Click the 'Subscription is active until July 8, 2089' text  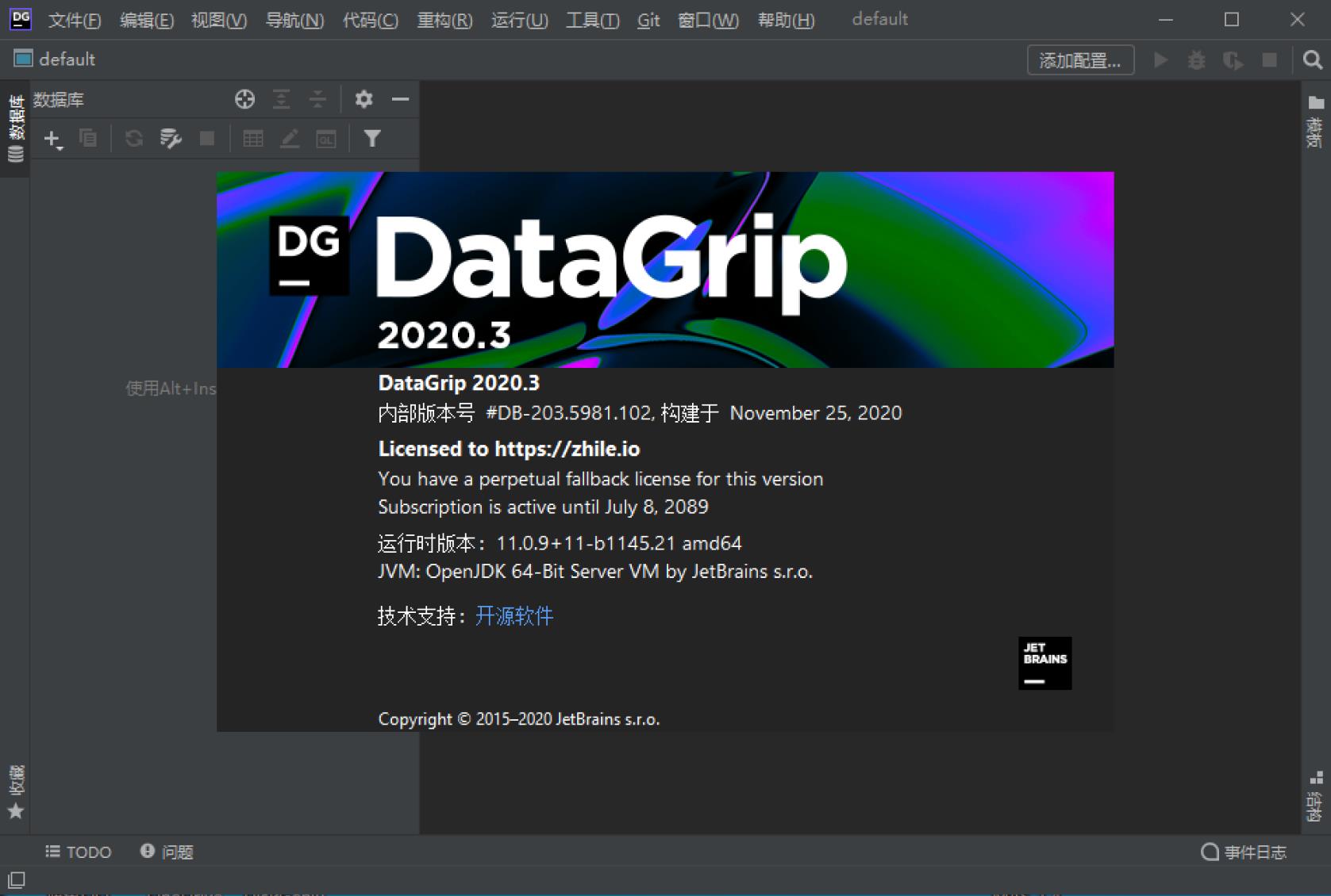click(543, 507)
